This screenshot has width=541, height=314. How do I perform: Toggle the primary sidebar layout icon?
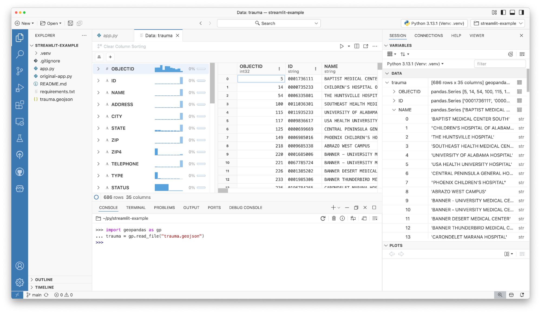[503, 12]
